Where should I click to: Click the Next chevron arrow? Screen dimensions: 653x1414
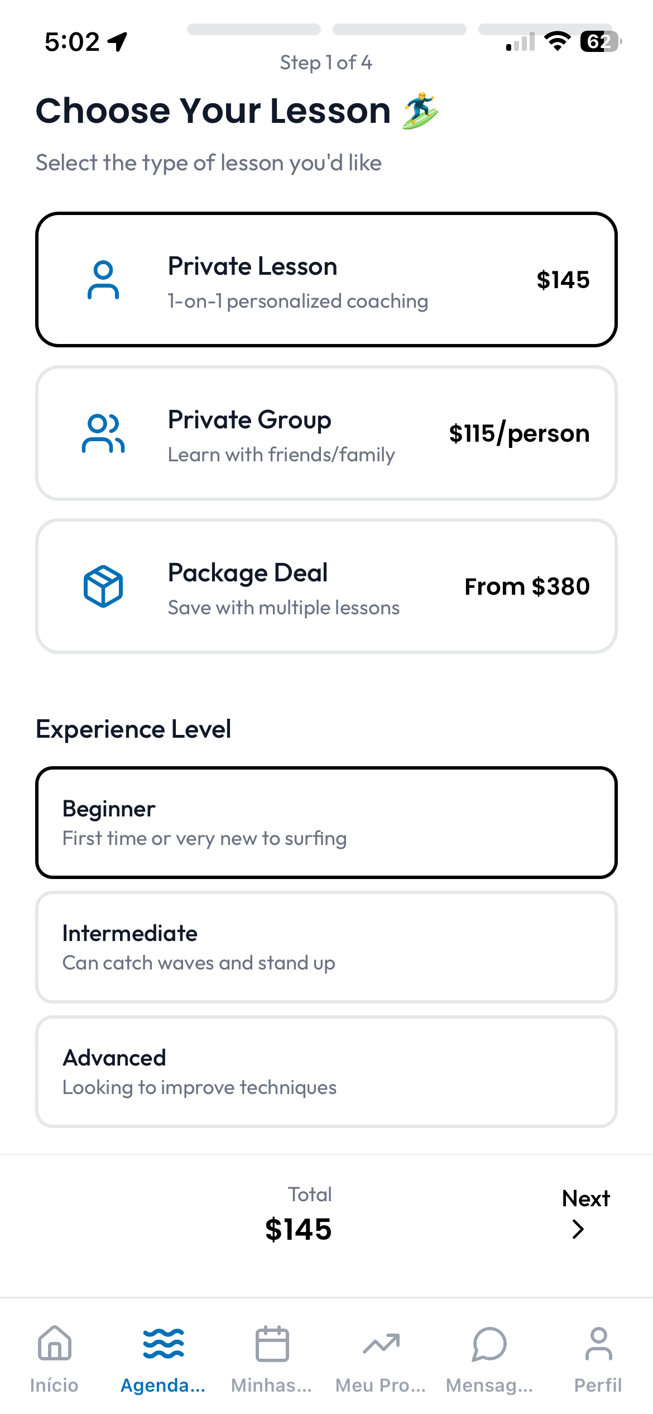[578, 1229]
